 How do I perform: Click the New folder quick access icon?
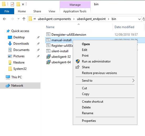(18, 4)
